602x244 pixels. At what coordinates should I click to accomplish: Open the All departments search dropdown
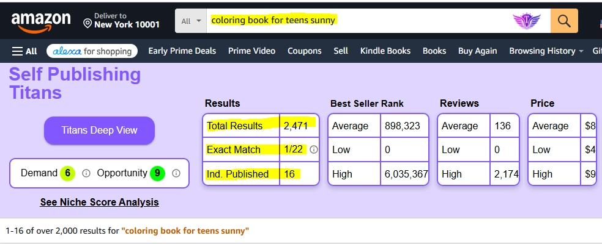[x=191, y=21]
